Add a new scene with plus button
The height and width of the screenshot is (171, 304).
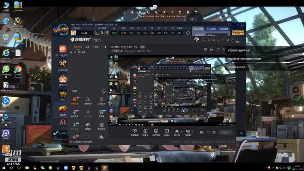pos(105,47)
